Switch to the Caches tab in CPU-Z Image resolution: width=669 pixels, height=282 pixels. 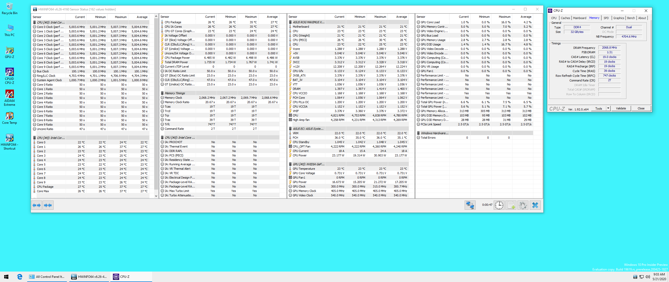pyautogui.click(x=565, y=18)
